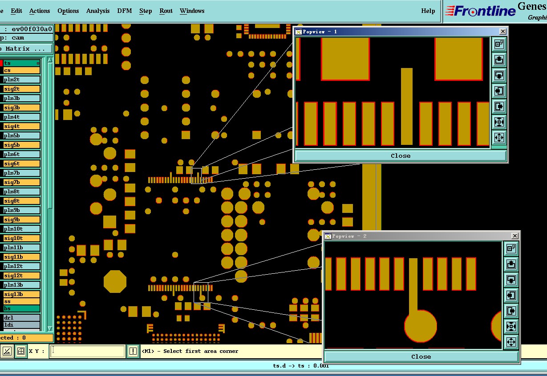Open the Options menu

[x=68, y=11]
